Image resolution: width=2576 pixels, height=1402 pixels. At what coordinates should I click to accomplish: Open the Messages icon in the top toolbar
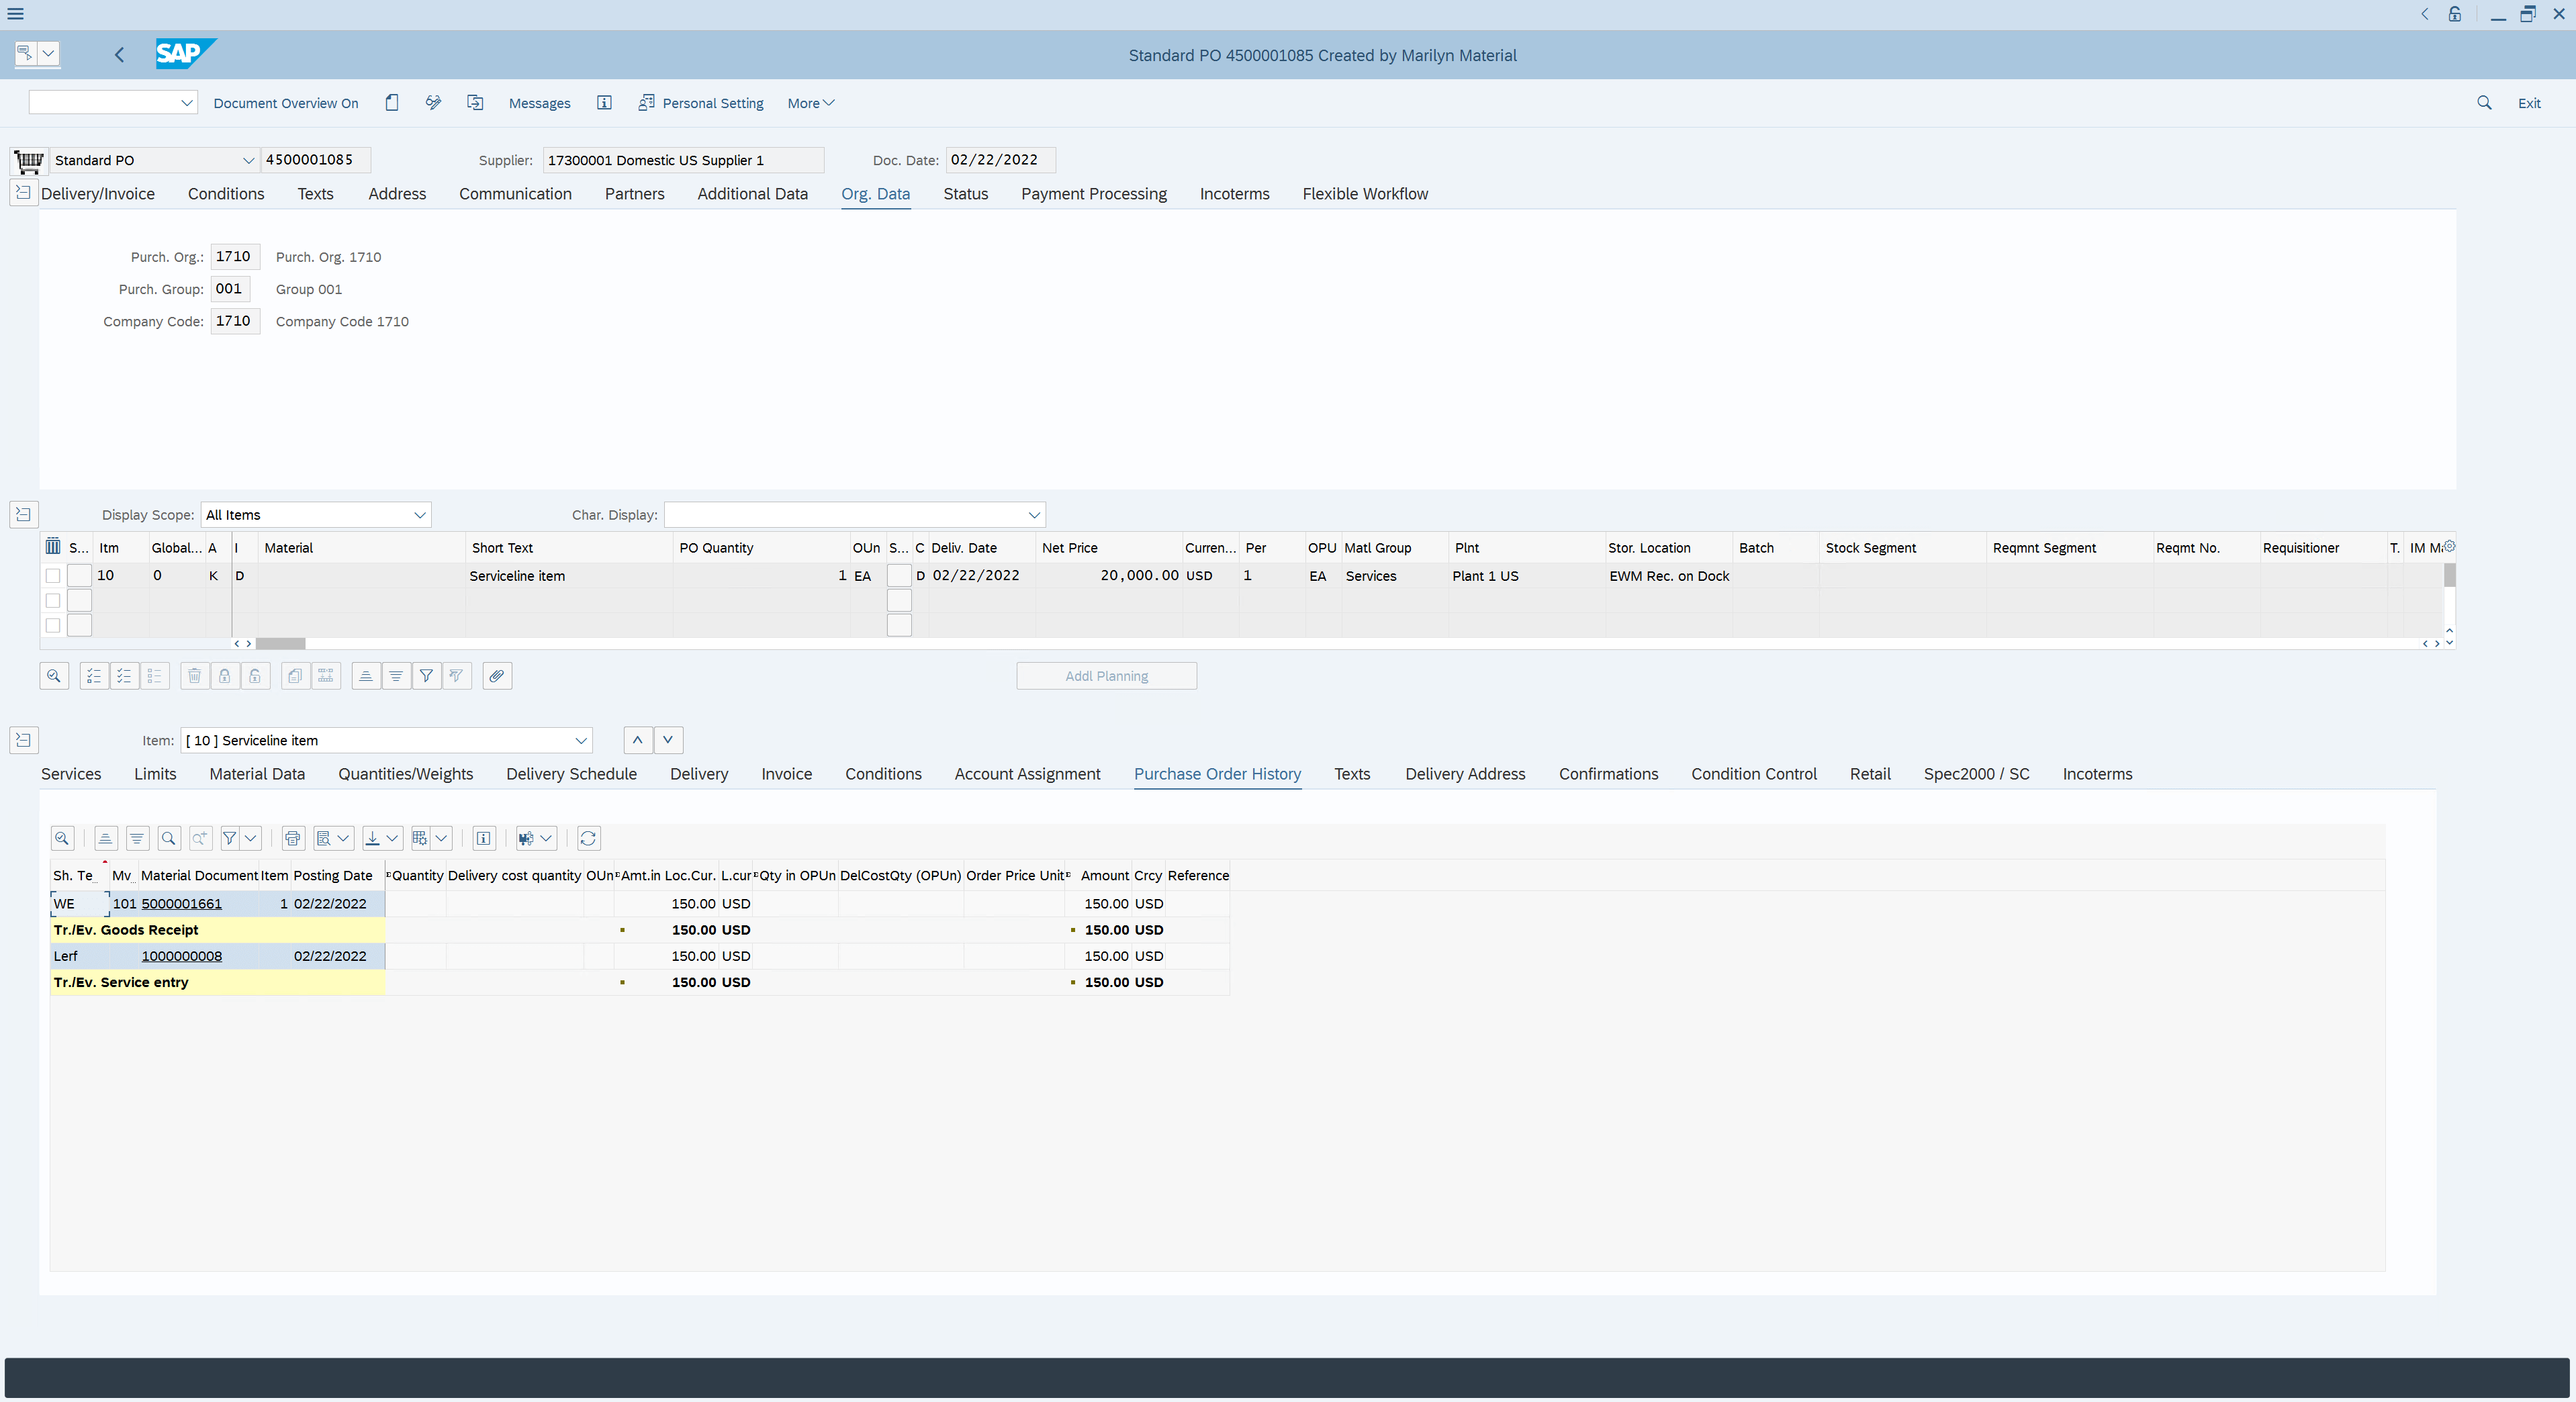[540, 103]
